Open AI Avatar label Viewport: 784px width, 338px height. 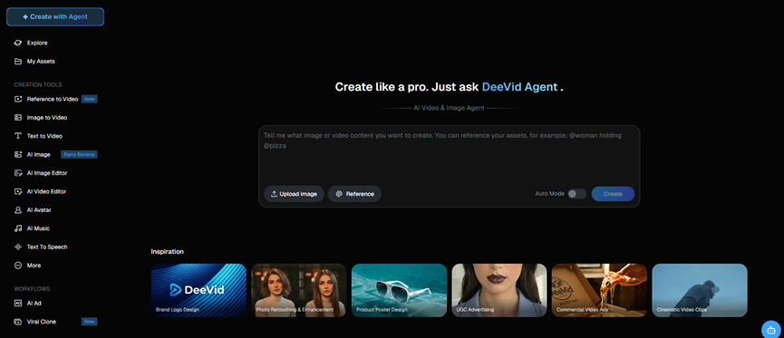[39, 210]
